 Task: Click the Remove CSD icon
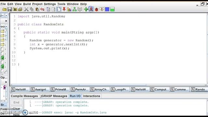(x=54, y=9)
